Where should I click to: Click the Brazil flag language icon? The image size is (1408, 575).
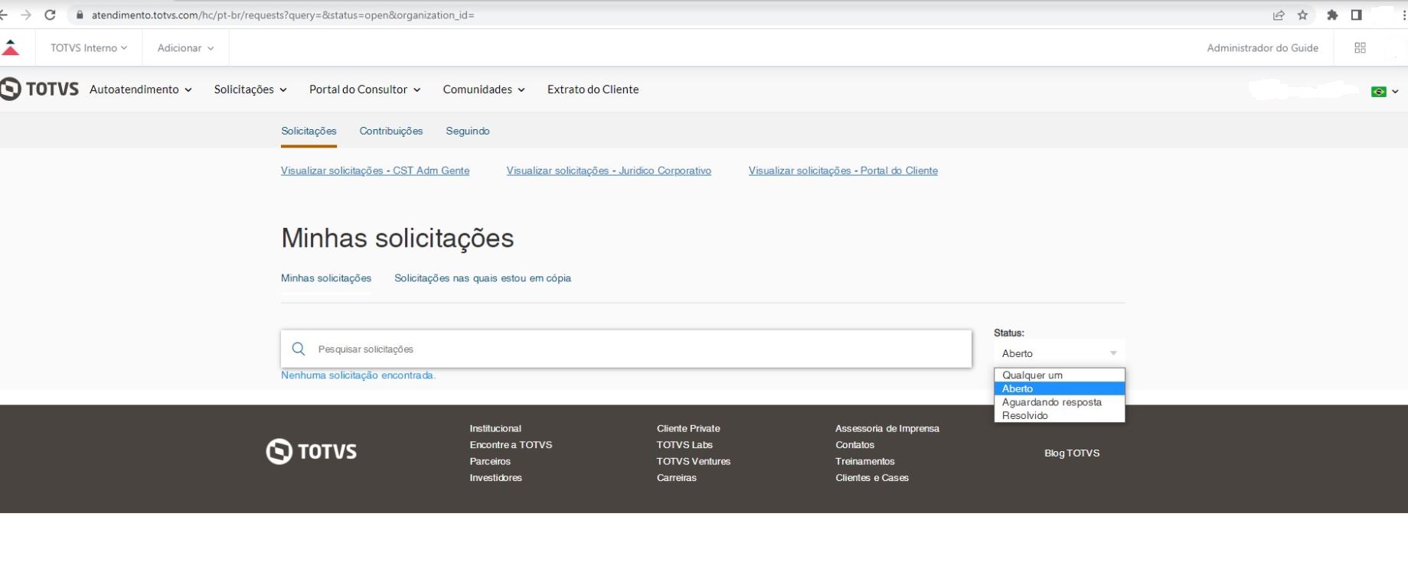pos(1379,92)
